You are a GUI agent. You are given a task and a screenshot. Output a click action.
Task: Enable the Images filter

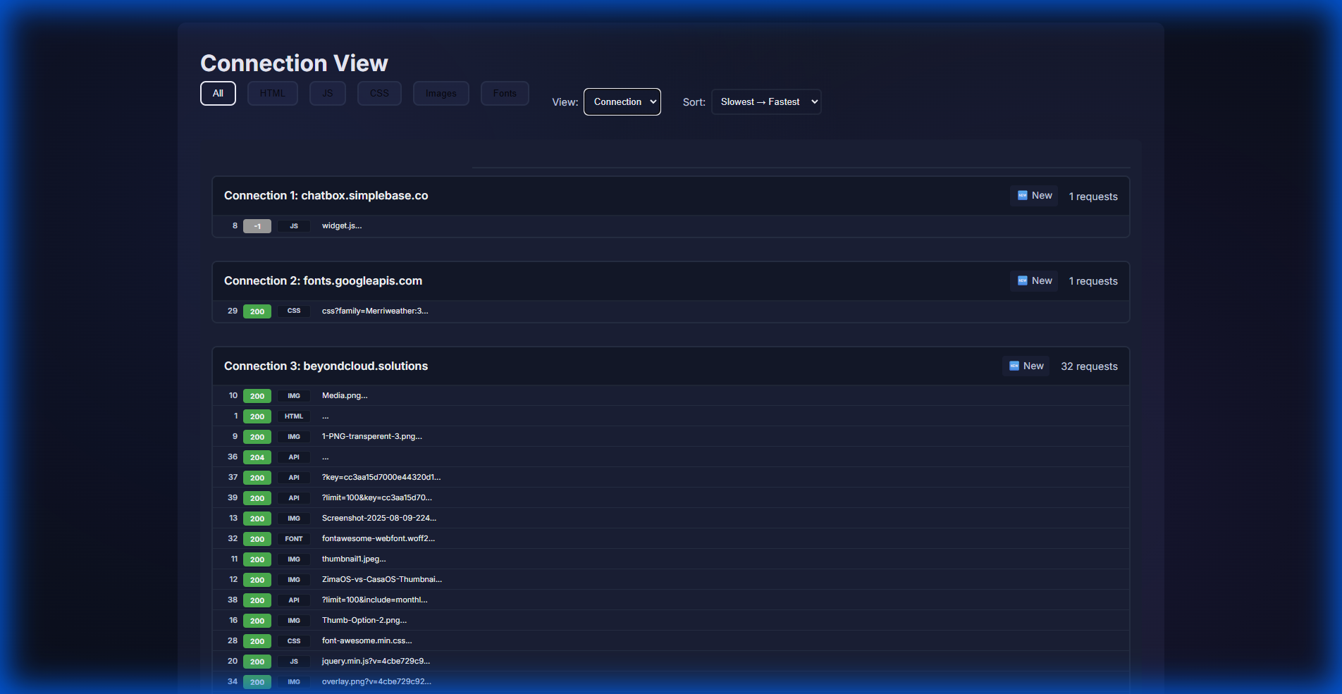(x=441, y=92)
